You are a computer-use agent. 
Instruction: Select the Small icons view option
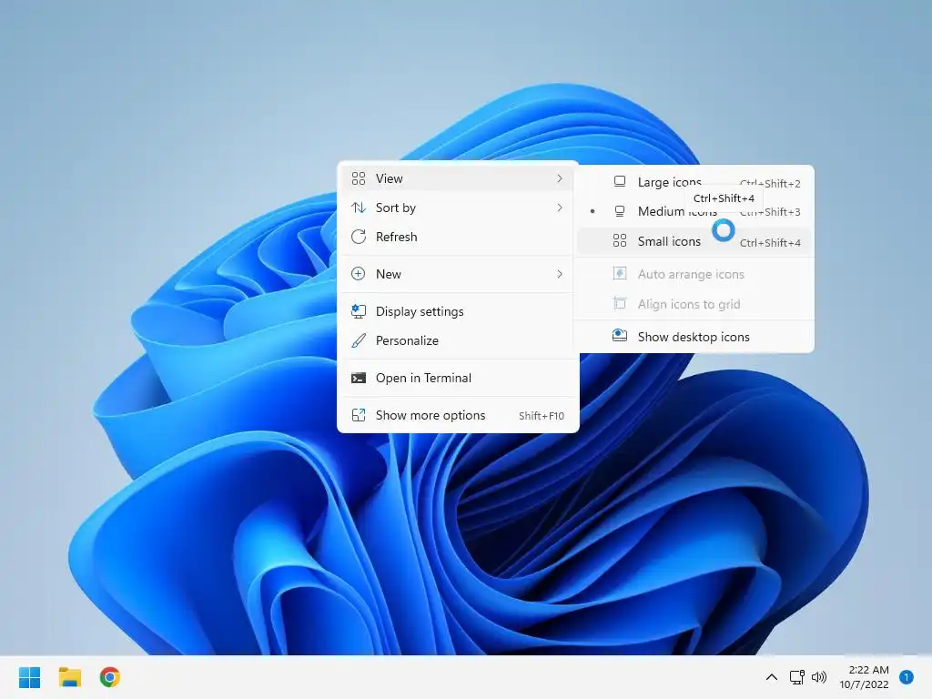pyautogui.click(x=694, y=241)
